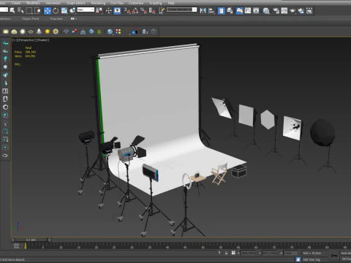This screenshot has height=263, width=351.
Task: Open the viewport plus sign menu
Action: 14,40
